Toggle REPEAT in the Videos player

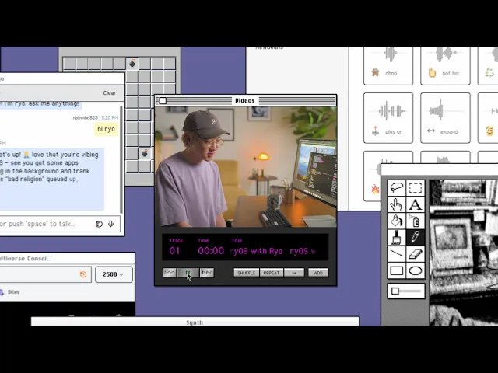tap(272, 273)
